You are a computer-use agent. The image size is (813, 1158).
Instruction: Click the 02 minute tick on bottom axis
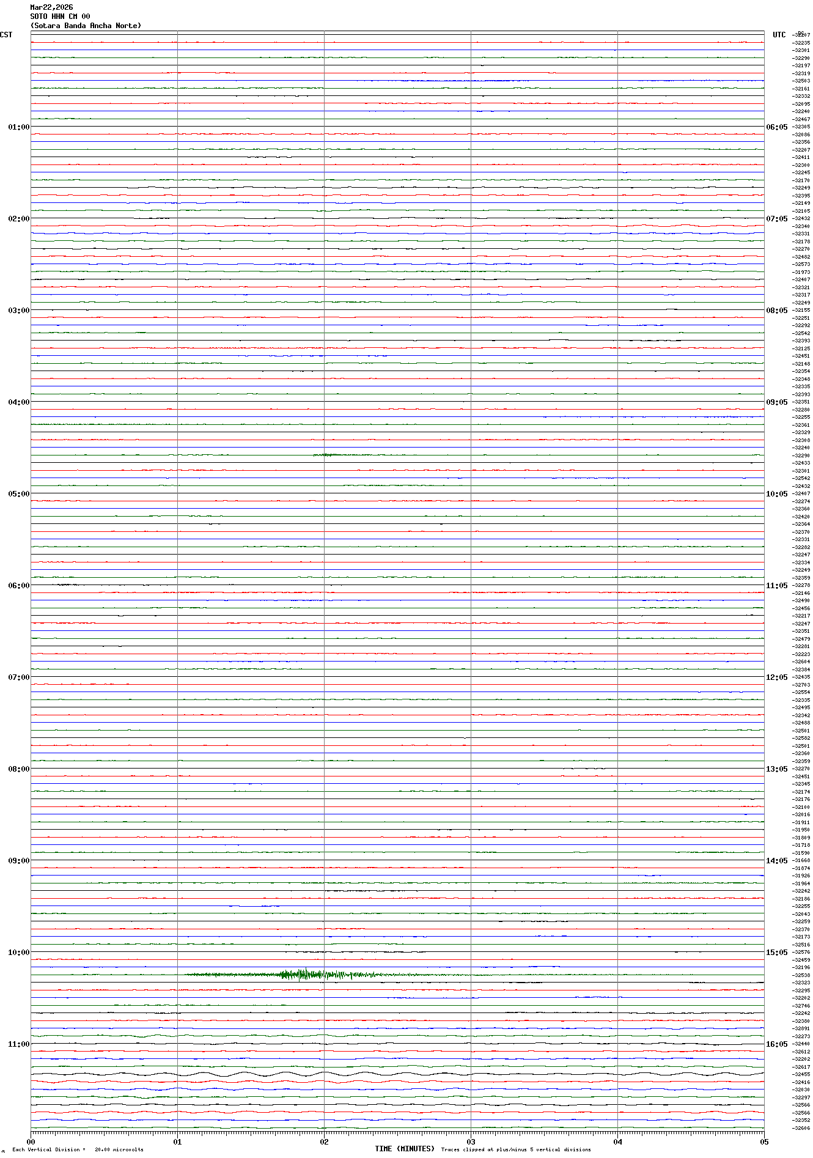pos(324,1141)
